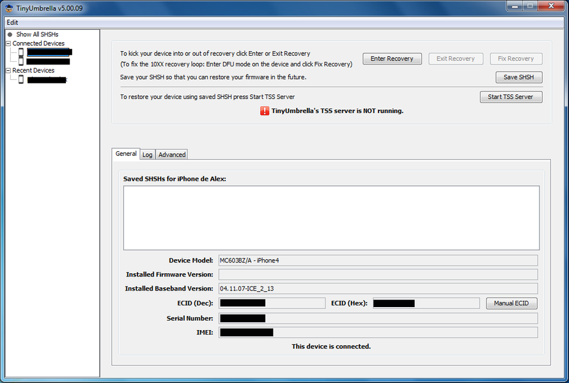Click the "ECID (Dec):" label
Screen dimensions: 569x383
[x=195, y=303]
